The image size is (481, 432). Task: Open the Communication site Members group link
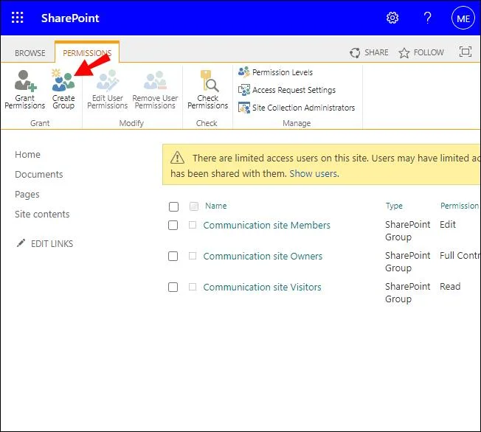point(266,226)
